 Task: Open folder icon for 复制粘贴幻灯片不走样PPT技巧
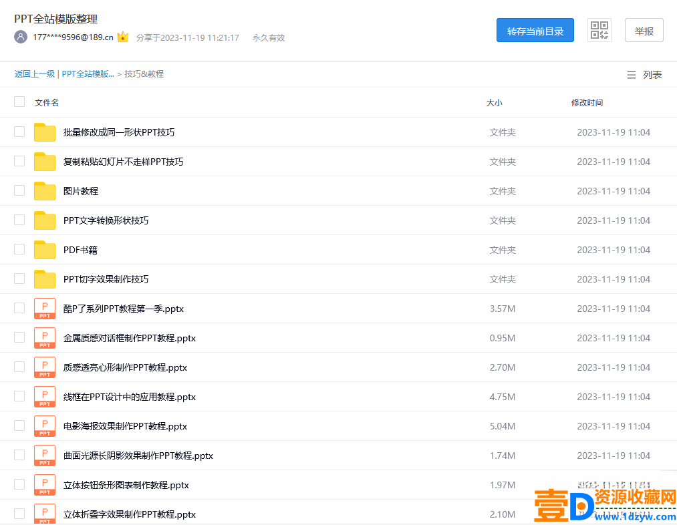click(x=45, y=162)
